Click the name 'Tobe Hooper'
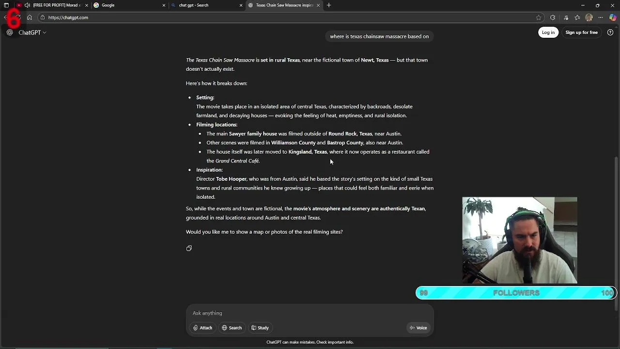 click(x=231, y=179)
